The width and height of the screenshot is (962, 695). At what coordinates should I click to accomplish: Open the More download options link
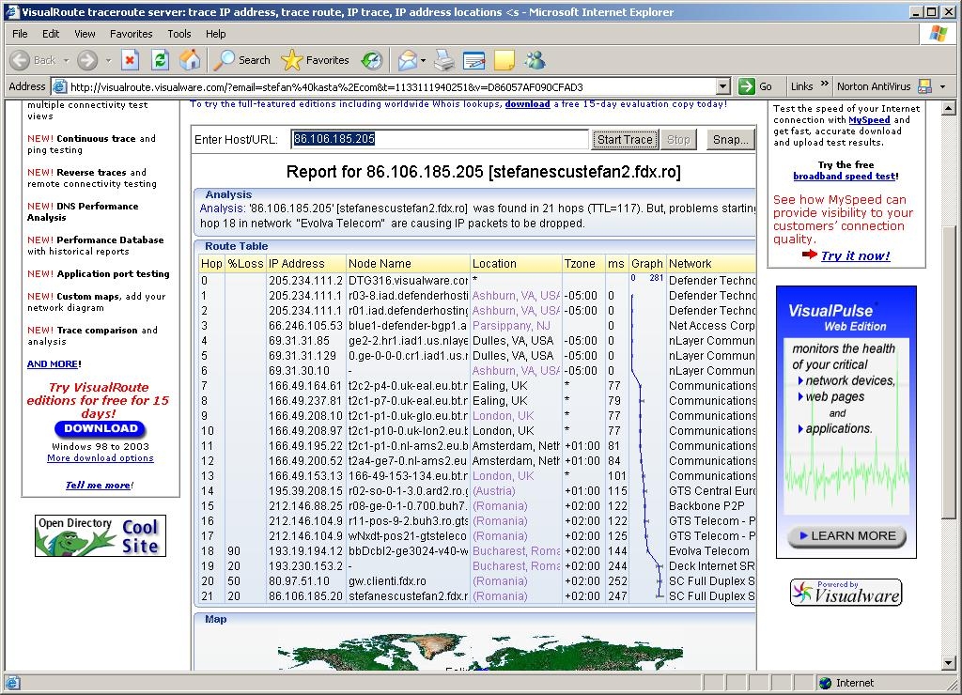(x=101, y=458)
